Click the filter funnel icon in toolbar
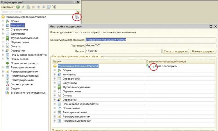Viewport: 218px width, 131px height. click(54, 7)
